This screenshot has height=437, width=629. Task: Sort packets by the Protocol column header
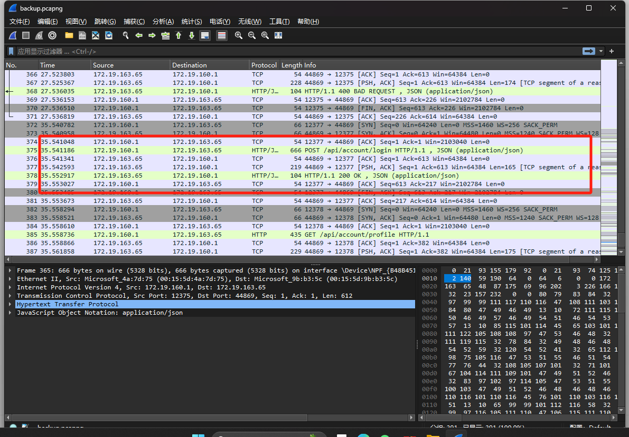tap(264, 65)
